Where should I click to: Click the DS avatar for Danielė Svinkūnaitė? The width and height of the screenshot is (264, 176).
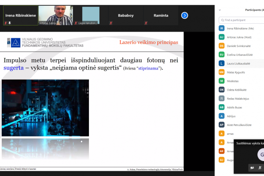222,46
